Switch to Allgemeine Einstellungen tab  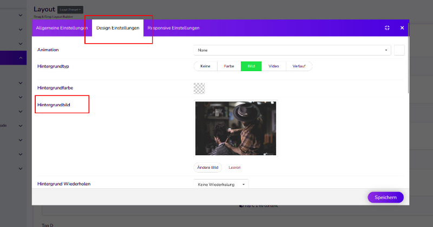point(62,28)
